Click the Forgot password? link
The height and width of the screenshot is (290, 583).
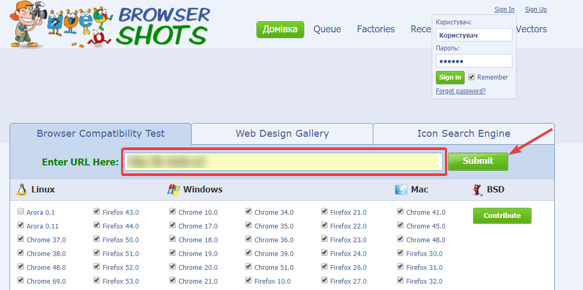pyautogui.click(x=461, y=91)
